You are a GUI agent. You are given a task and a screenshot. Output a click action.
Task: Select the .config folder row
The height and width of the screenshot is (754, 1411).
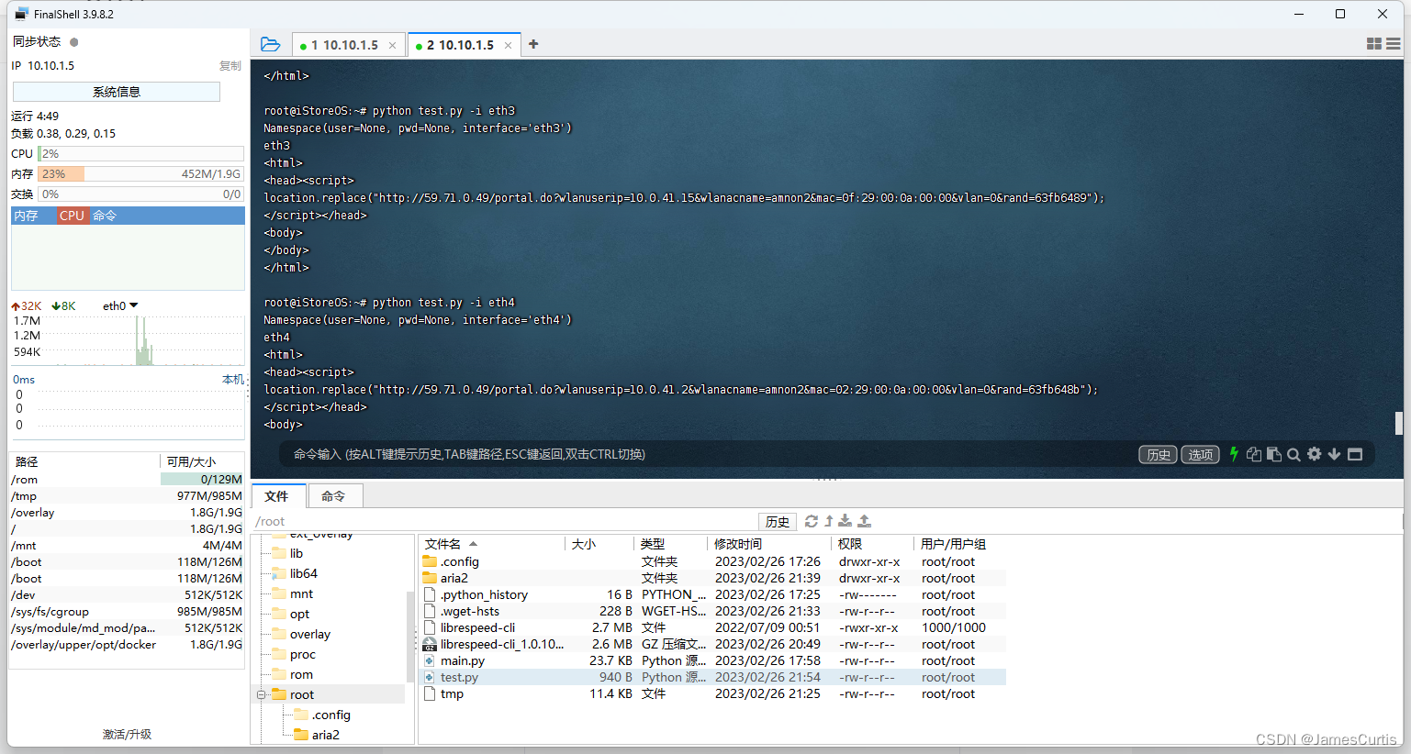(x=713, y=561)
